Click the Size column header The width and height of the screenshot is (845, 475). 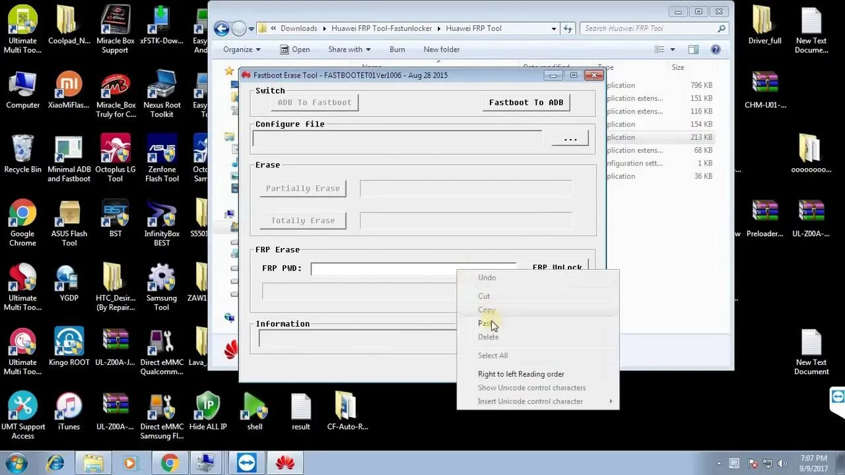coord(678,67)
